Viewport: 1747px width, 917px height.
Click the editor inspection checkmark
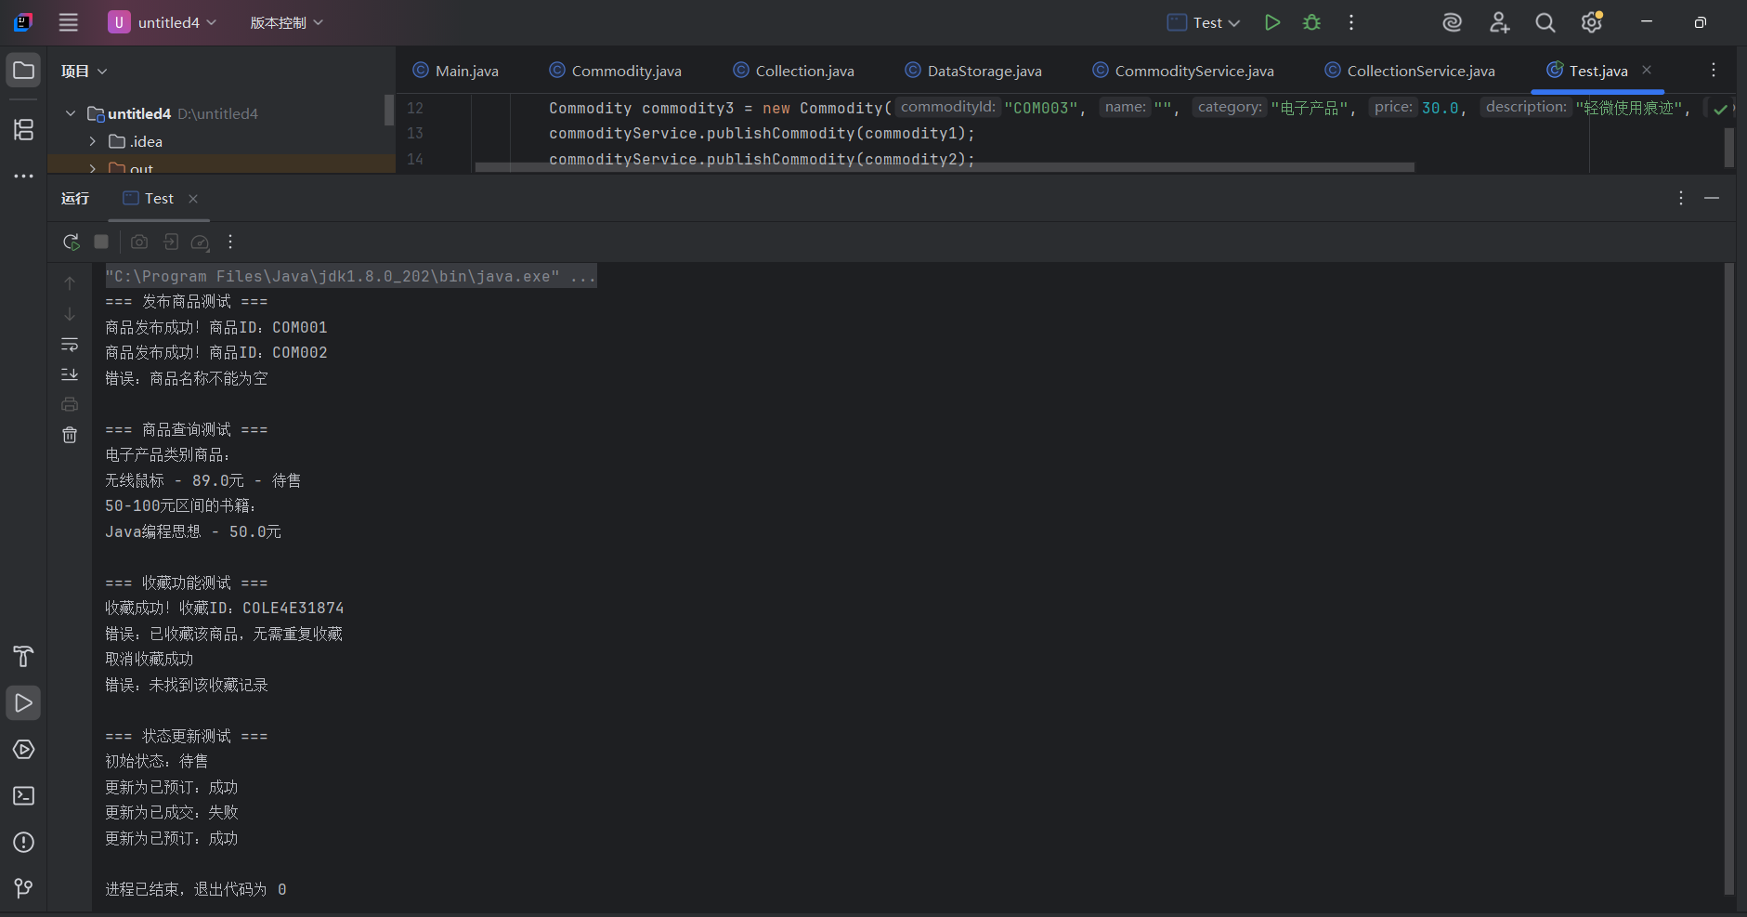pyautogui.click(x=1720, y=109)
